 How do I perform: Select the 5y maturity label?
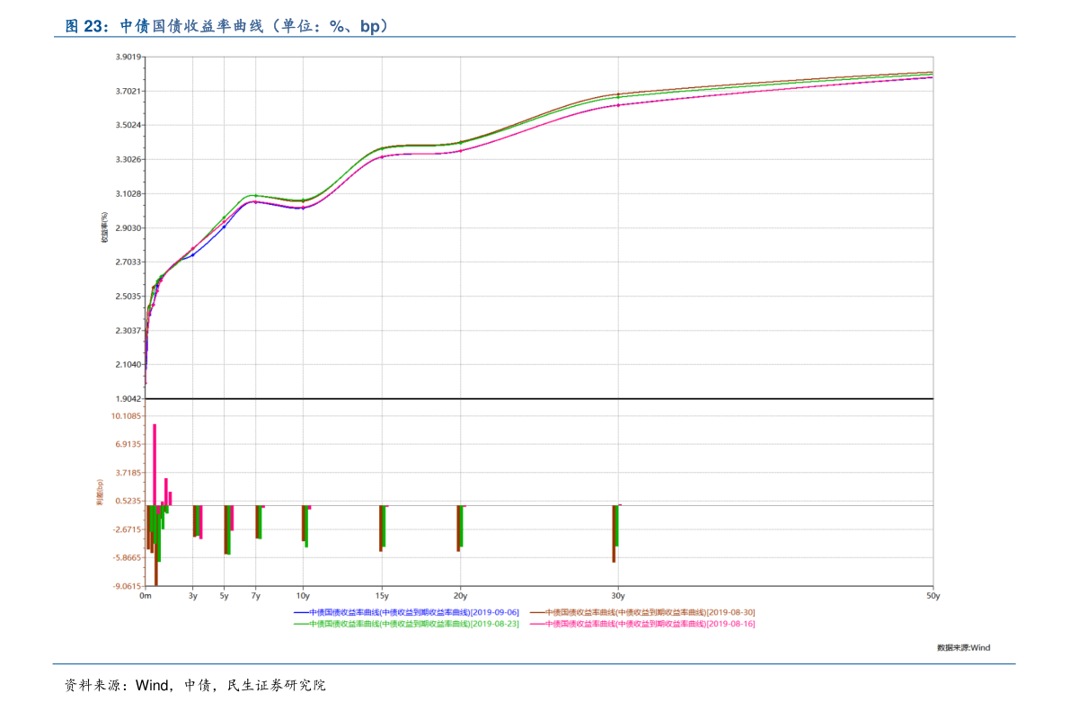point(224,596)
